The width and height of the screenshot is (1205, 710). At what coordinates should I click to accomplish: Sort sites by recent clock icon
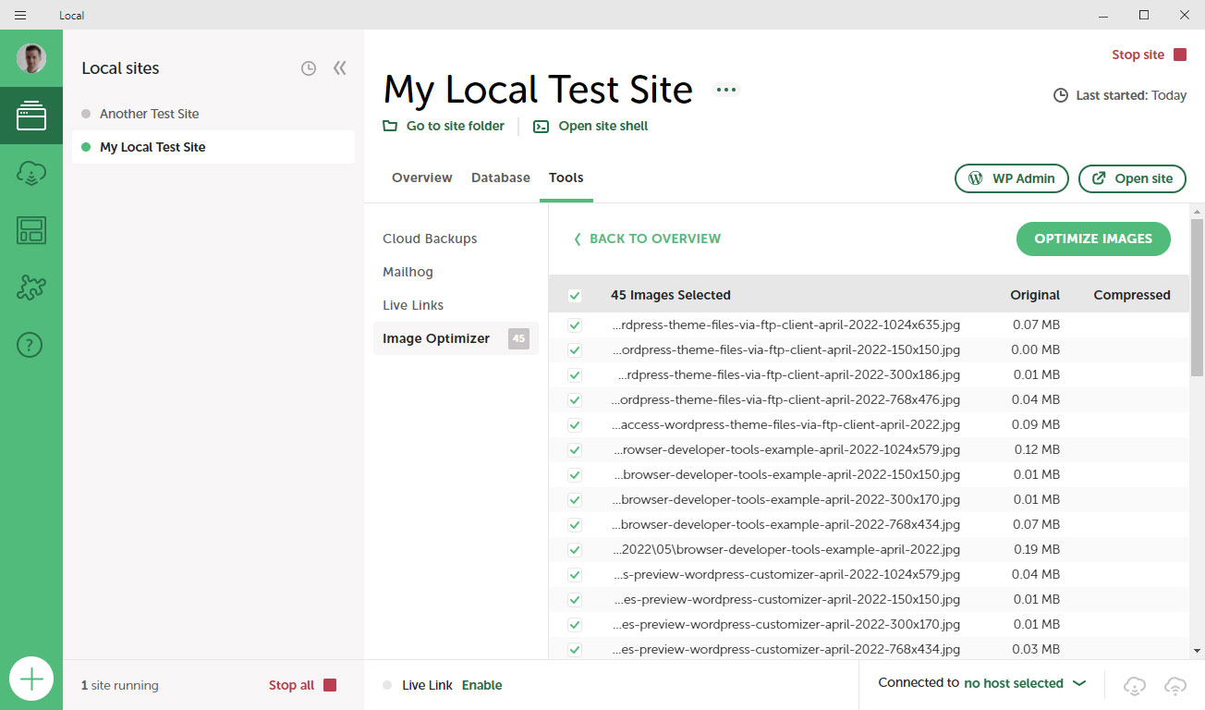(x=309, y=68)
